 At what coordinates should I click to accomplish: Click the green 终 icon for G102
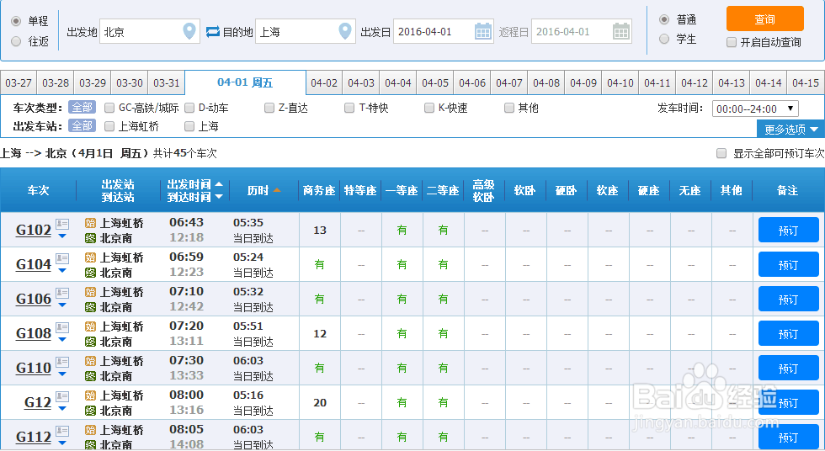(91, 238)
